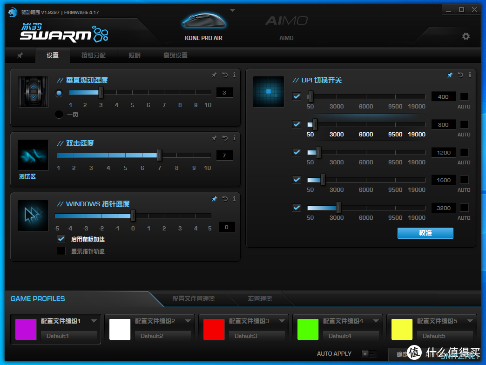Reset the DPI 切换开关 panel
Image resolution: width=486 pixels, height=365 pixels.
tap(460, 75)
